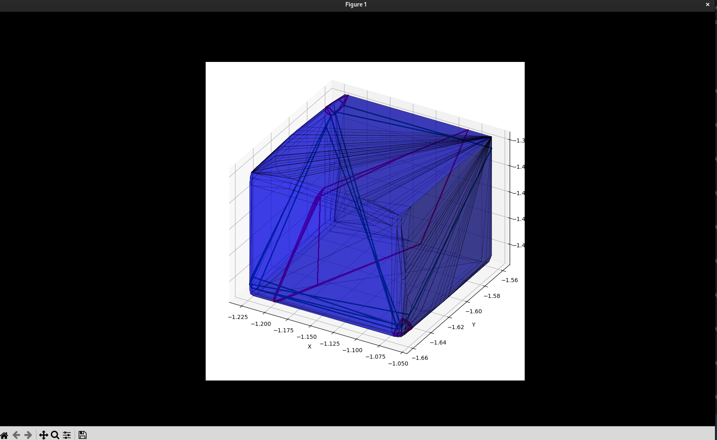Reset the plot with the Home icon
The image size is (717, 440).
click(4, 435)
